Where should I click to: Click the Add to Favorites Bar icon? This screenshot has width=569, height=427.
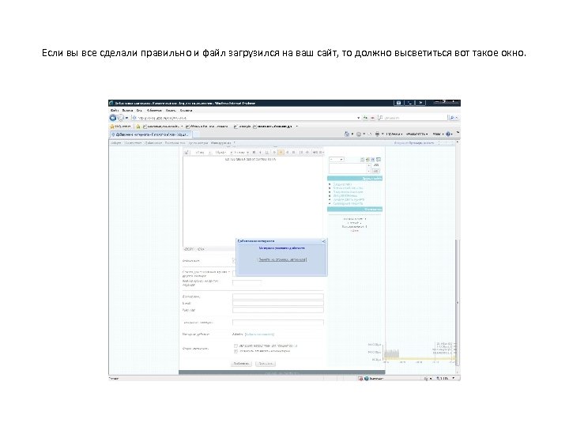(x=138, y=127)
